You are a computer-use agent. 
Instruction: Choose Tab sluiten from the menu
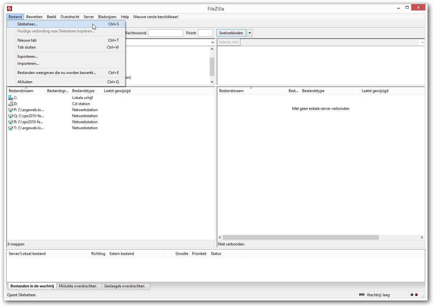click(x=66, y=47)
